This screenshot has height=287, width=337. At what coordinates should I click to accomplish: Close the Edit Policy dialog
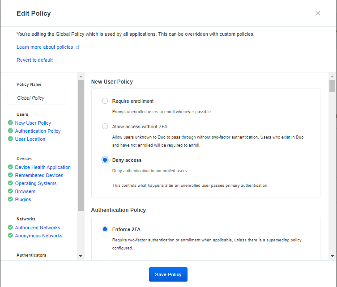pos(317,13)
